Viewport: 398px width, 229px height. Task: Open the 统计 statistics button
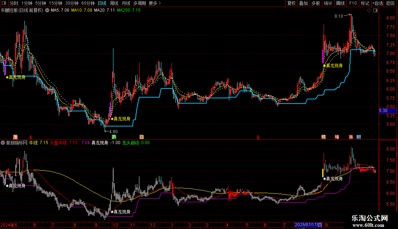pos(328,3)
